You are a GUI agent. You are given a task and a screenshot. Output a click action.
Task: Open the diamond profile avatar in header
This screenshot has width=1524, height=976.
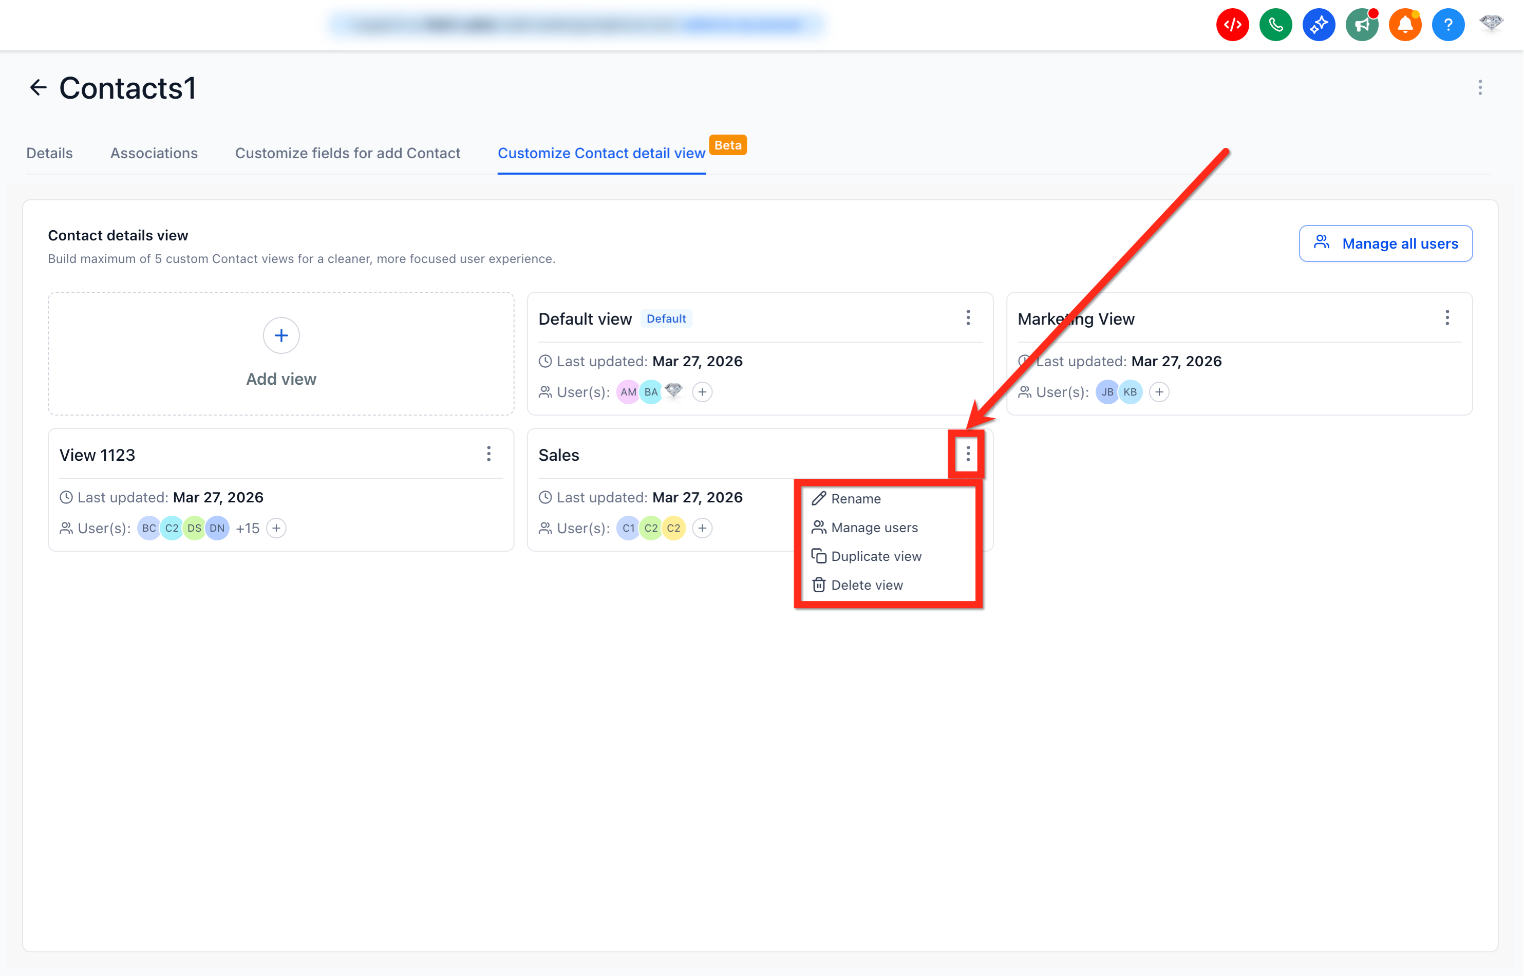point(1491,24)
